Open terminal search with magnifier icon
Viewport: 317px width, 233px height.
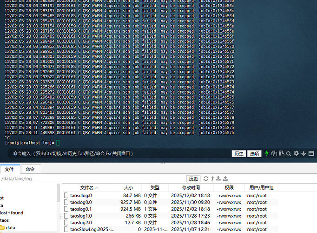289,153
